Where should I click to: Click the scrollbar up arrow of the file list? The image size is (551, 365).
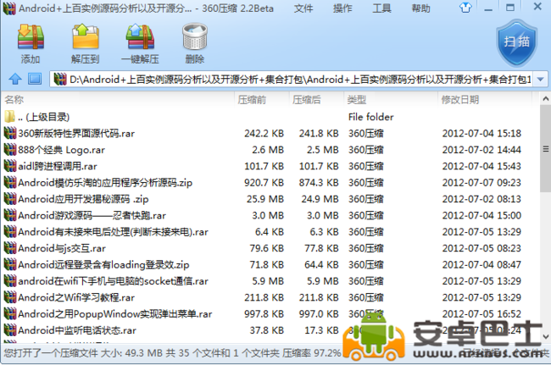(x=545, y=99)
